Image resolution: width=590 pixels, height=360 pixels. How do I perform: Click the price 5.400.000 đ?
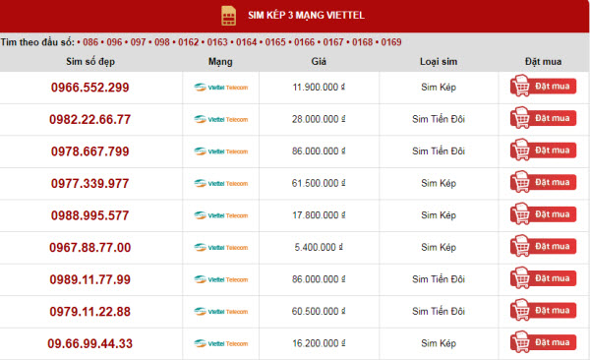(x=319, y=247)
